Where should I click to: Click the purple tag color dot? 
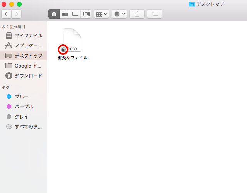(9, 107)
